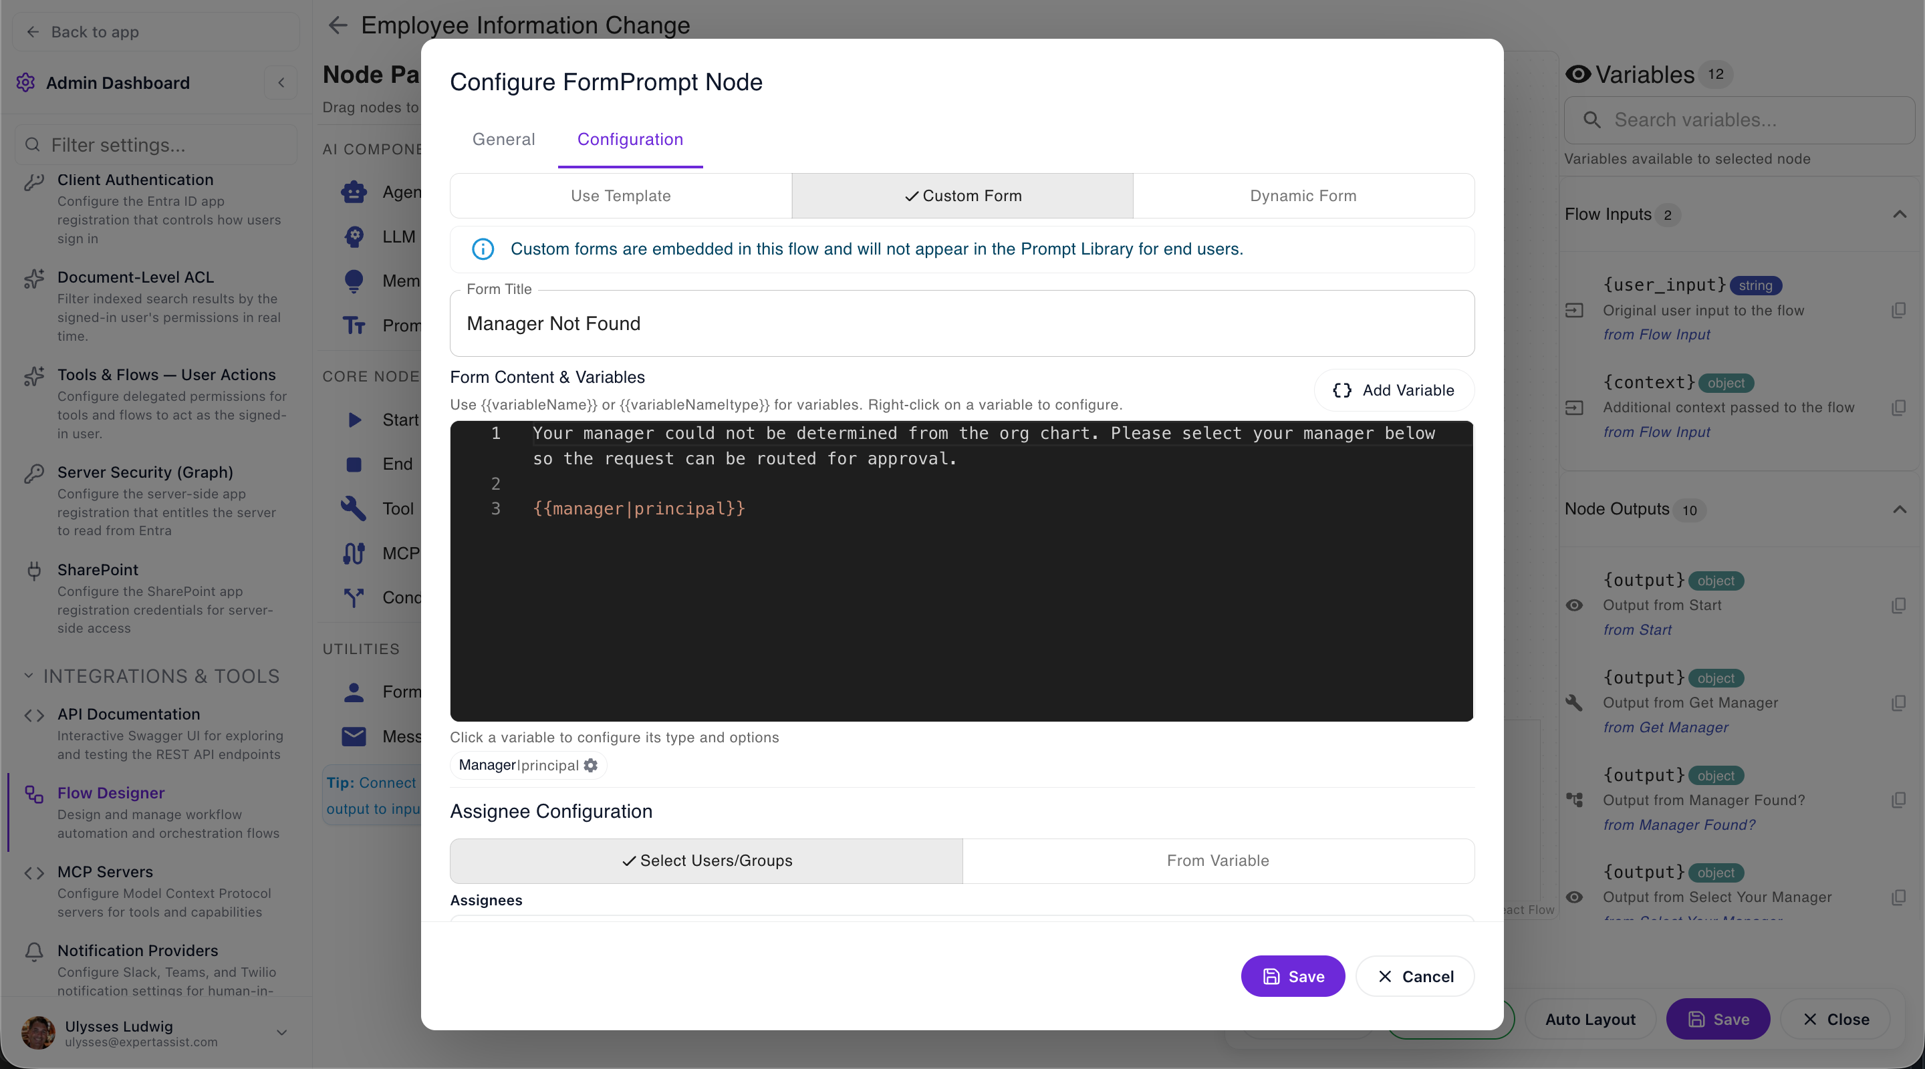Click the info icon in custom forms notice
The height and width of the screenshot is (1069, 1925).
483,249
